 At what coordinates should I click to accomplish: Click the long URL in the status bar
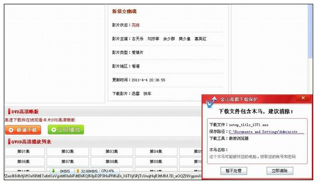[x=103, y=176]
